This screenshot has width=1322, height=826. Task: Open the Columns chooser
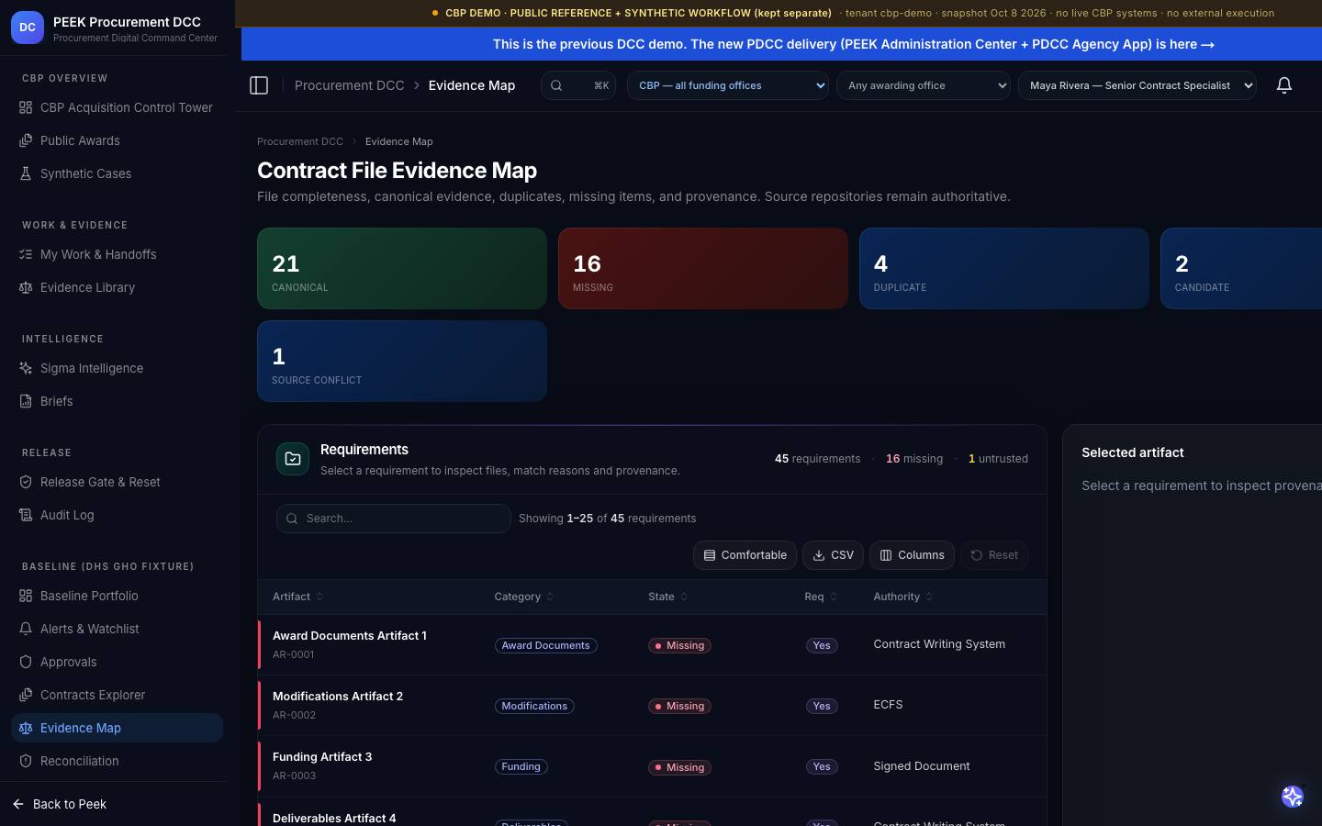(x=913, y=555)
